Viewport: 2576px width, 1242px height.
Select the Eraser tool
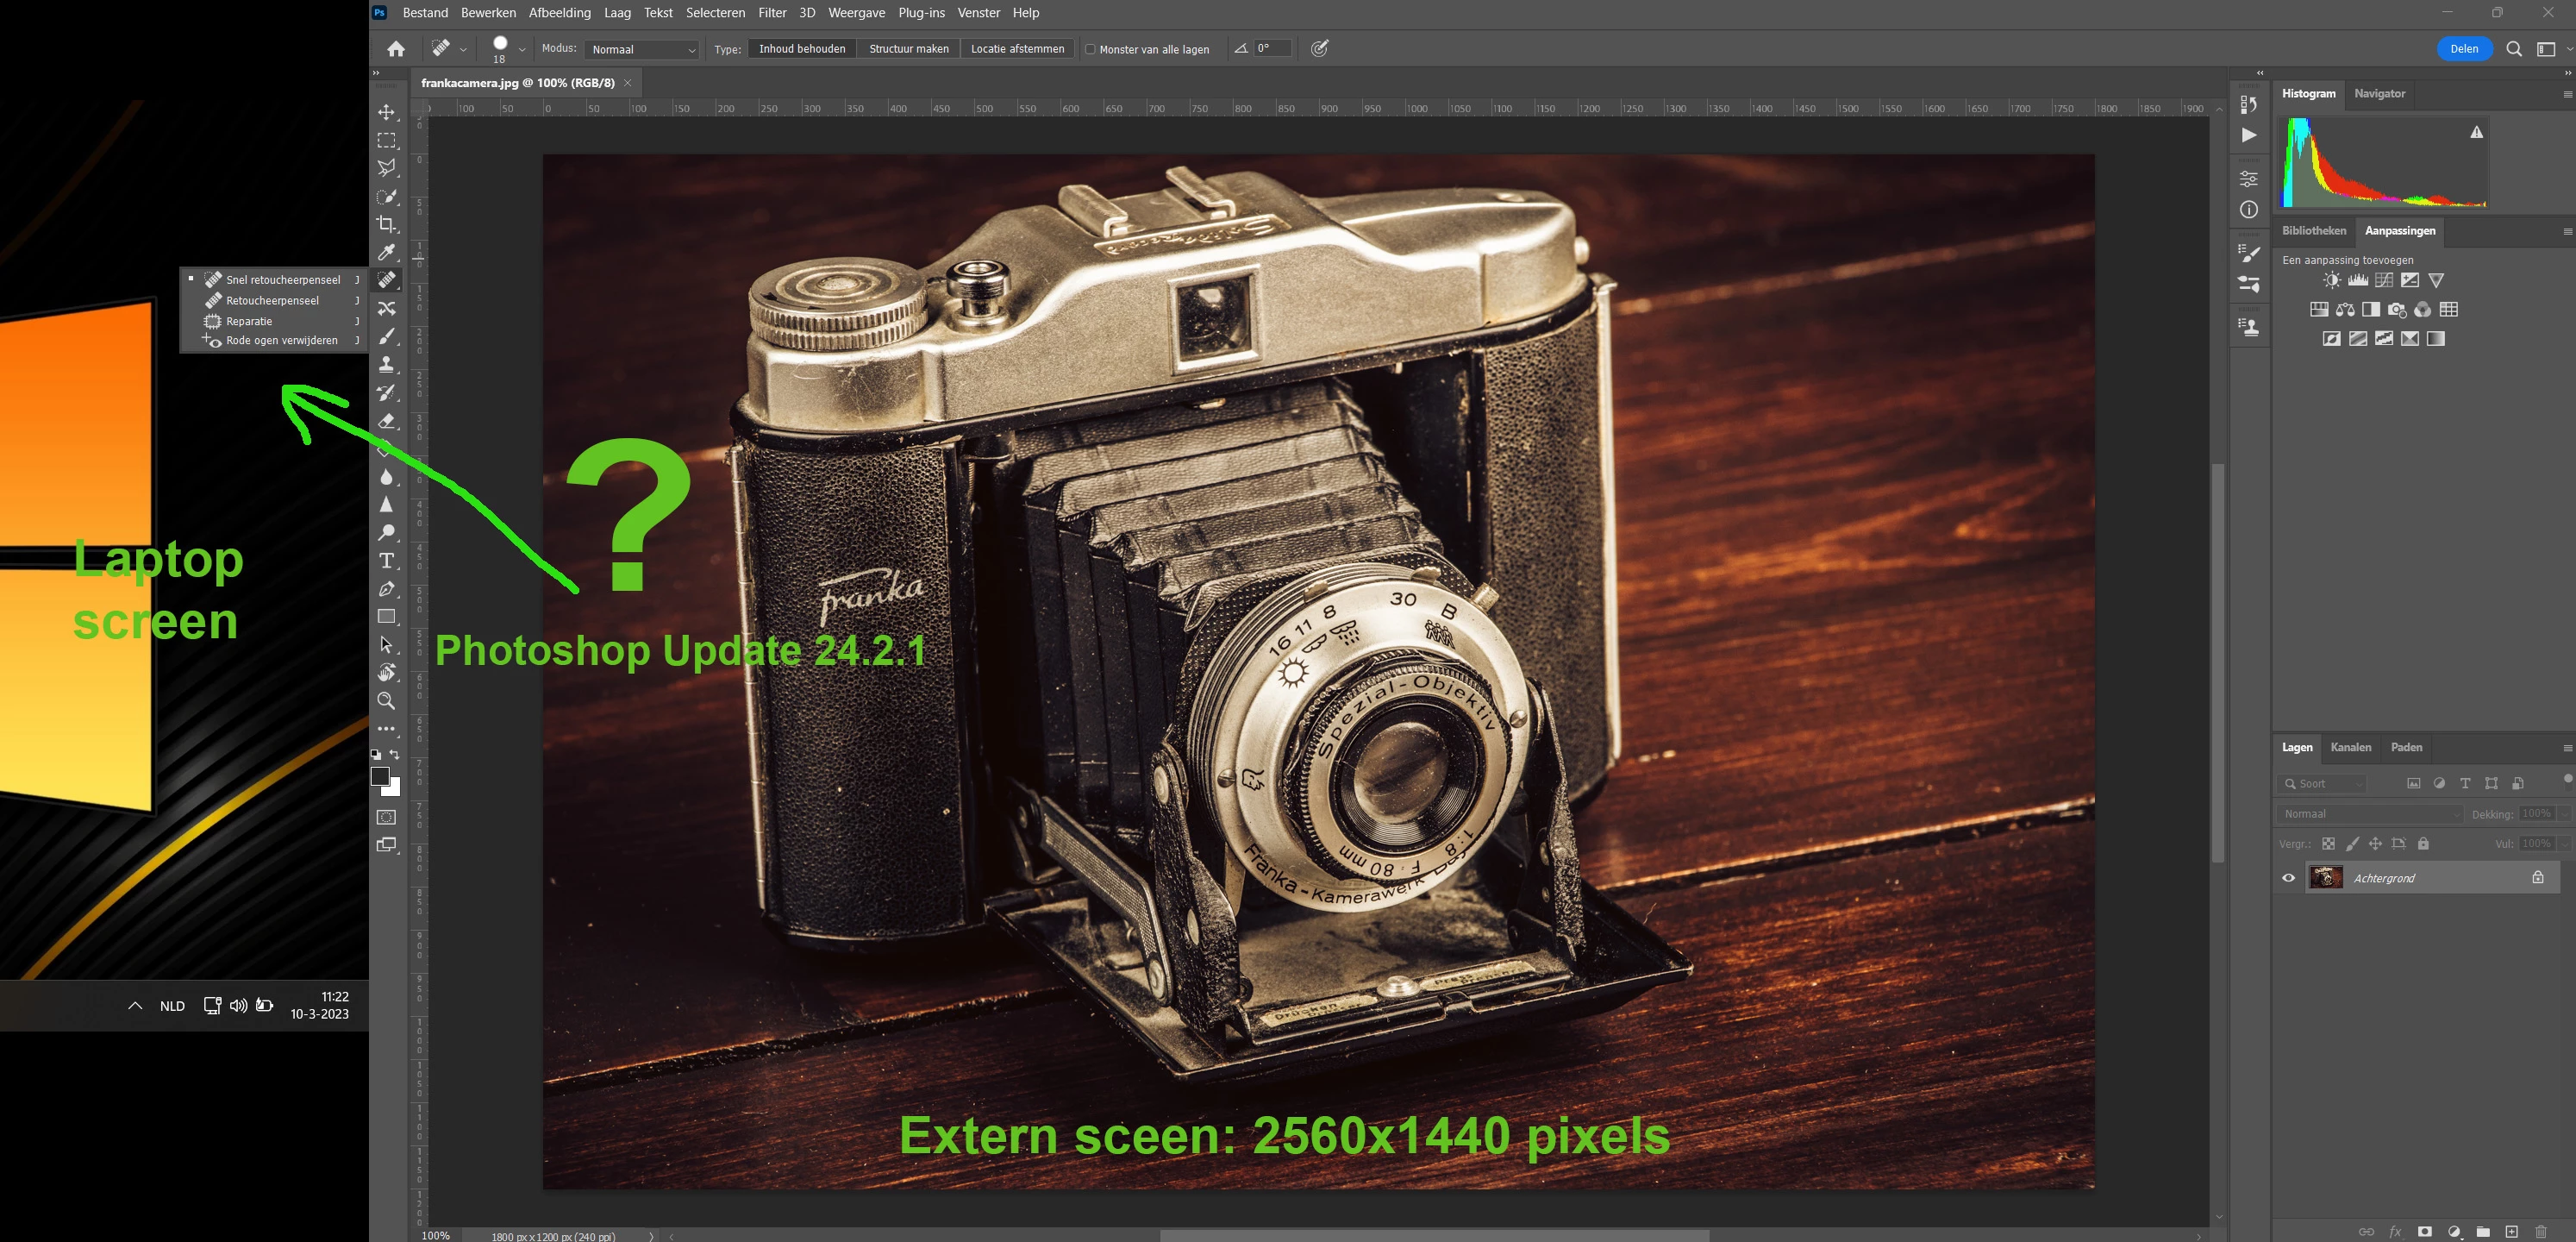[387, 422]
